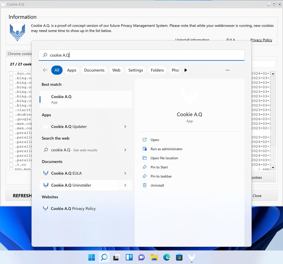
Task: Click the Search magnifier icon in taskbar
Action: (104, 257)
